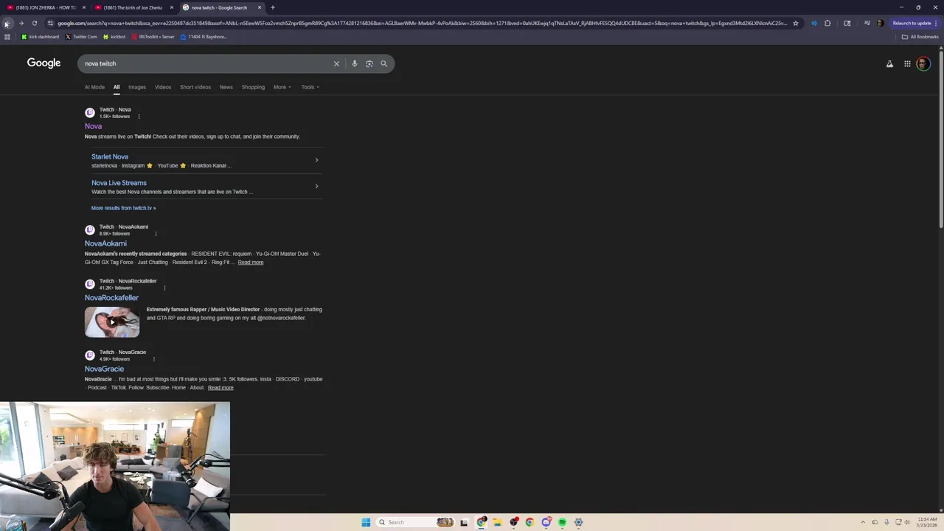Open the 'IRLToolkit - Server' bookmark
This screenshot has height=531, width=944.
tap(153, 37)
